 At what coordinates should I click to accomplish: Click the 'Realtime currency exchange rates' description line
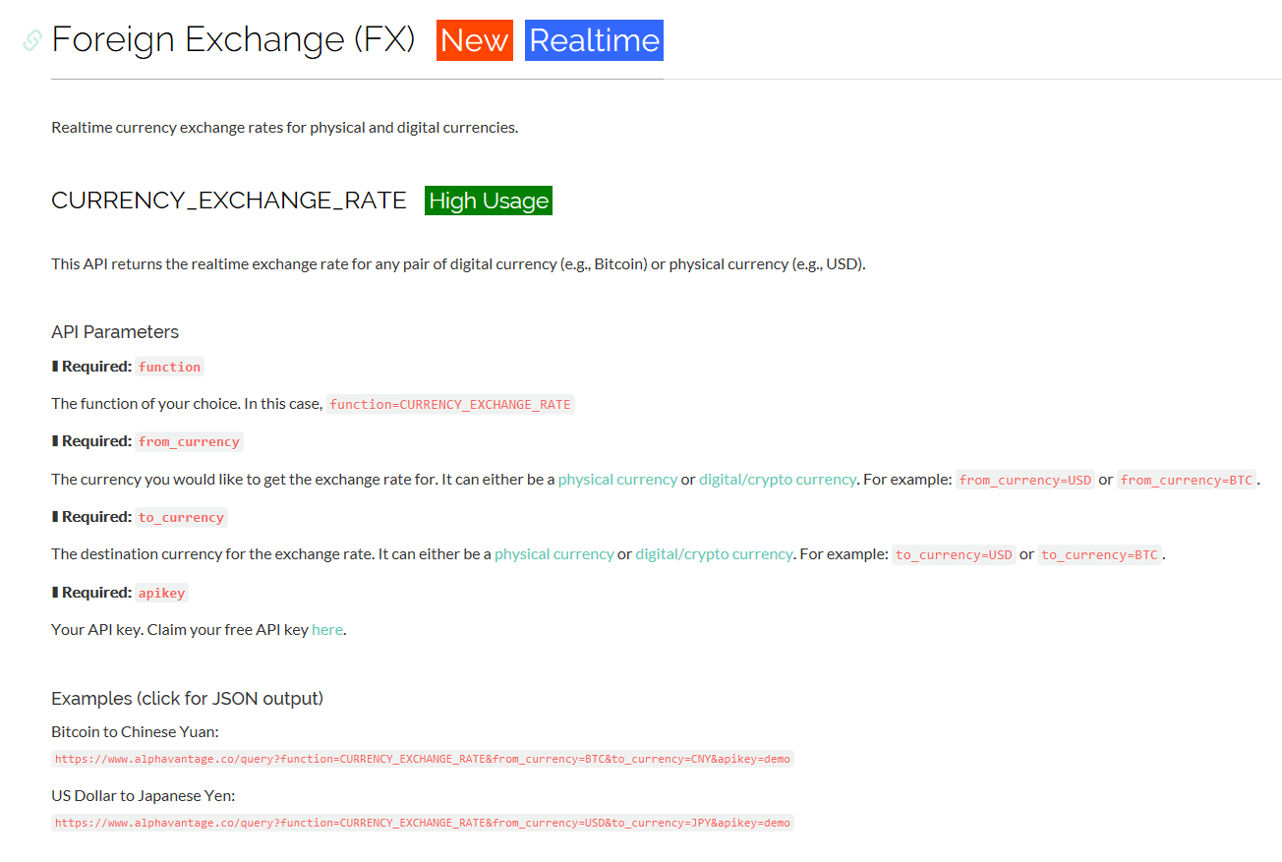tap(284, 127)
